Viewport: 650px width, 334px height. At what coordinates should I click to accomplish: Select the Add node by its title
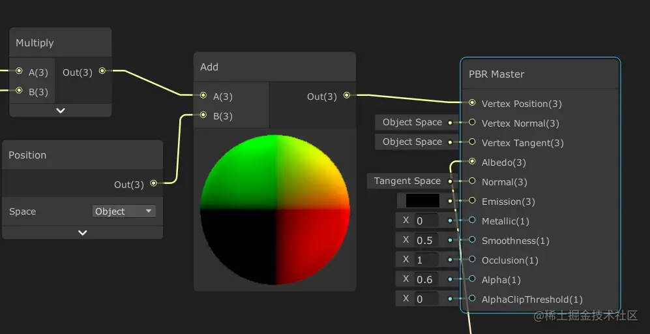pos(209,67)
